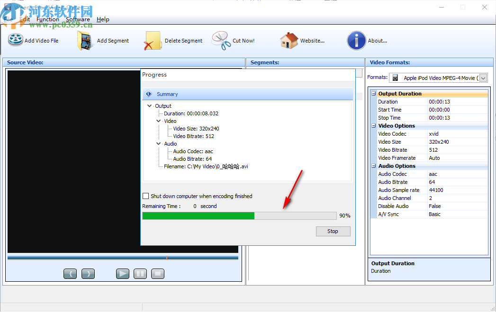Click the Add Video File label
The image size is (496, 312).
[x=41, y=41]
